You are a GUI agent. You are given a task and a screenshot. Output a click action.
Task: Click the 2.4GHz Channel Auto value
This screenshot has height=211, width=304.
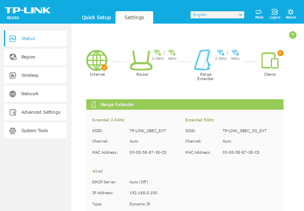(134, 141)
